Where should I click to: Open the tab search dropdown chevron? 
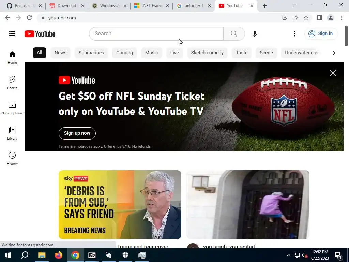294,5
